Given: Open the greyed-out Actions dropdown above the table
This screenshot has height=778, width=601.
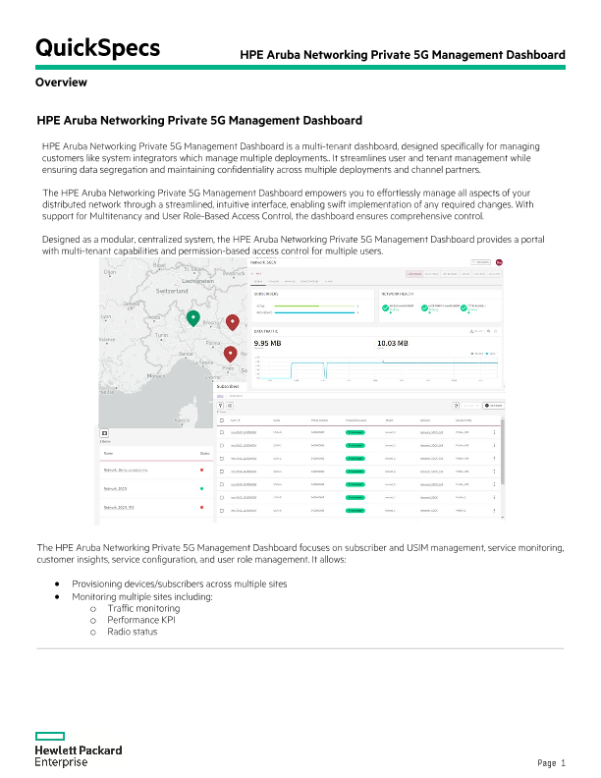Looking at the screenshot, I should pos(470,406).
